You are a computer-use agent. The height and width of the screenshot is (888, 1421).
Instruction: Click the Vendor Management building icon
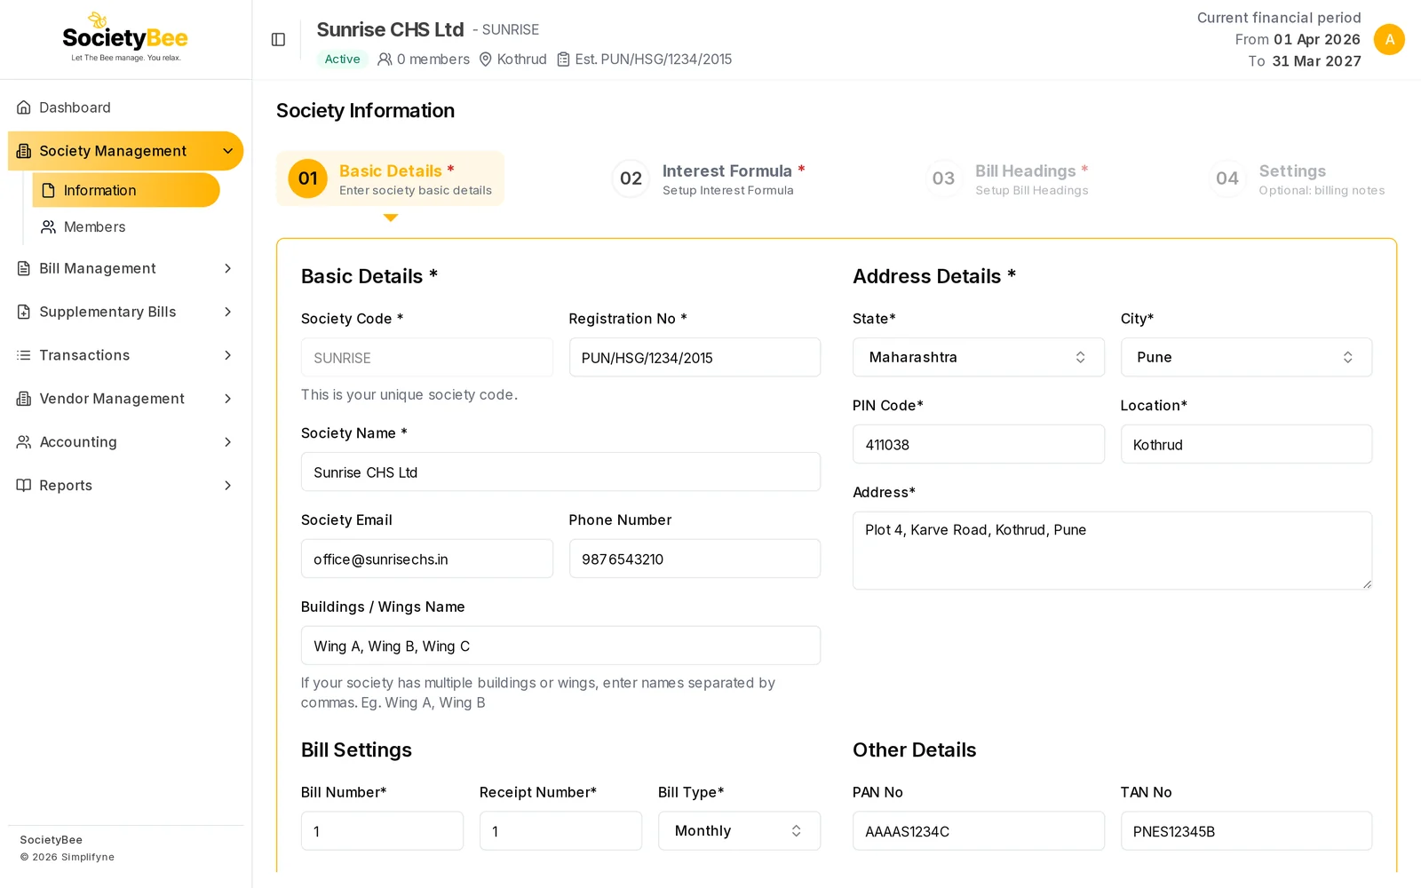click(x=24, y=399)
